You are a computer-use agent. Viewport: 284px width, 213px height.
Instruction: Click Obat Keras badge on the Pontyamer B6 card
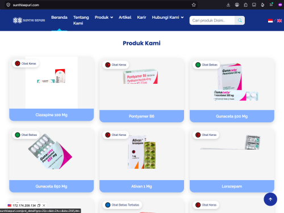(x=116, y=65)
